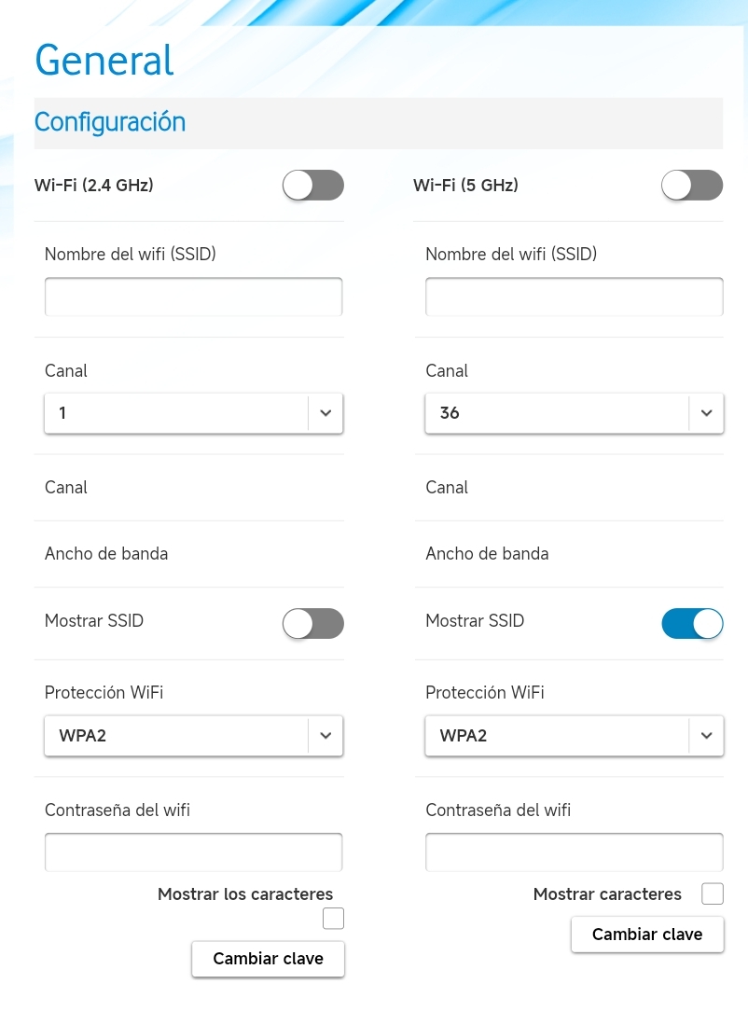Check the Mostrar caracteres checkbox for 5 GHz

click(713, 894)
